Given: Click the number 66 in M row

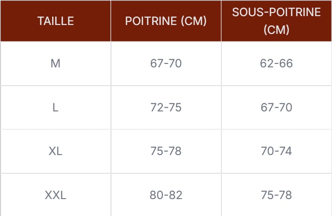Looking at the screenshot, I should point(286,64).
